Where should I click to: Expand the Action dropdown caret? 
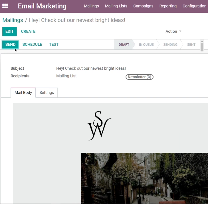[180, 31]
